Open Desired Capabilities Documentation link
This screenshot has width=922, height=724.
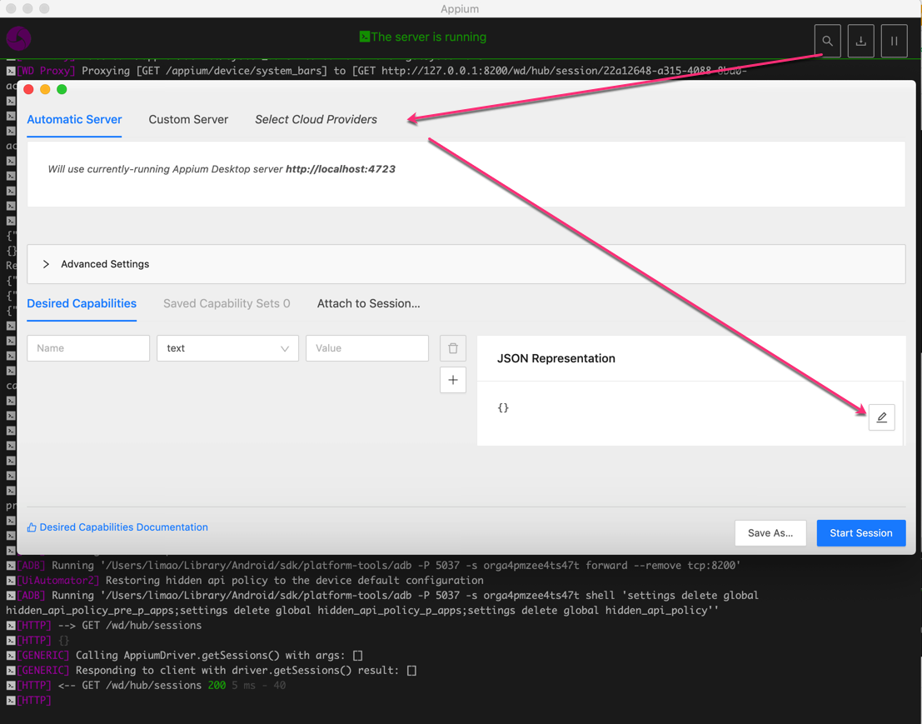tap(123, 527)
